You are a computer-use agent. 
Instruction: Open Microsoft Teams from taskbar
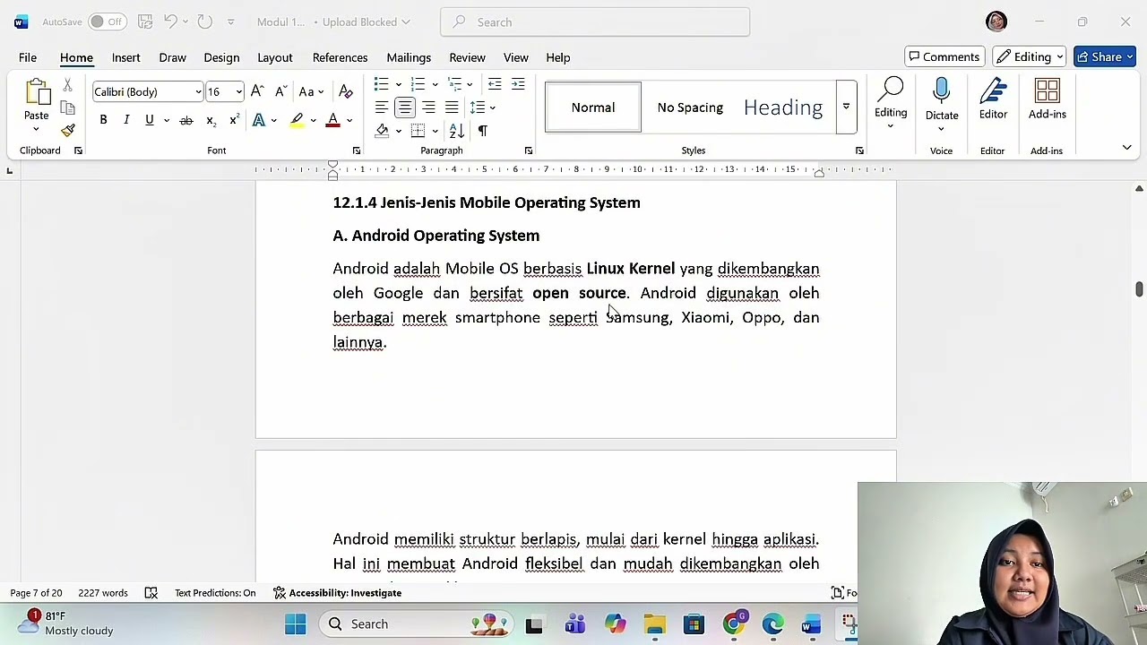[575, 624]
